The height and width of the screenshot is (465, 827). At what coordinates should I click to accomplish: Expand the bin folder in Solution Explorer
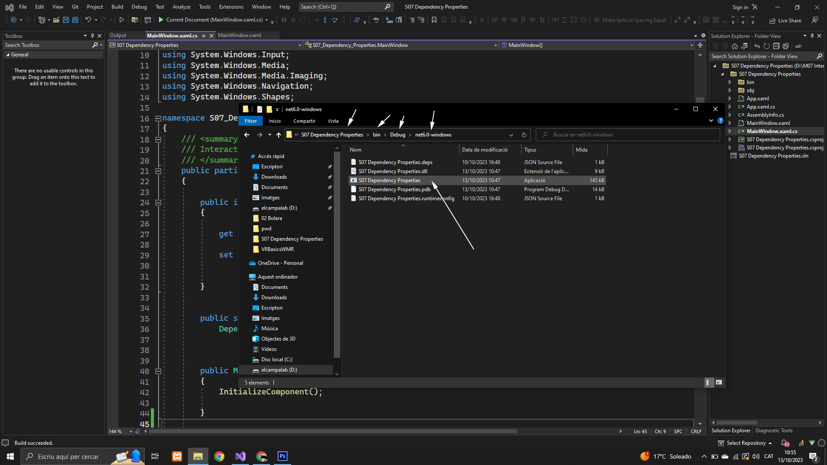click(x=730, y=82)
